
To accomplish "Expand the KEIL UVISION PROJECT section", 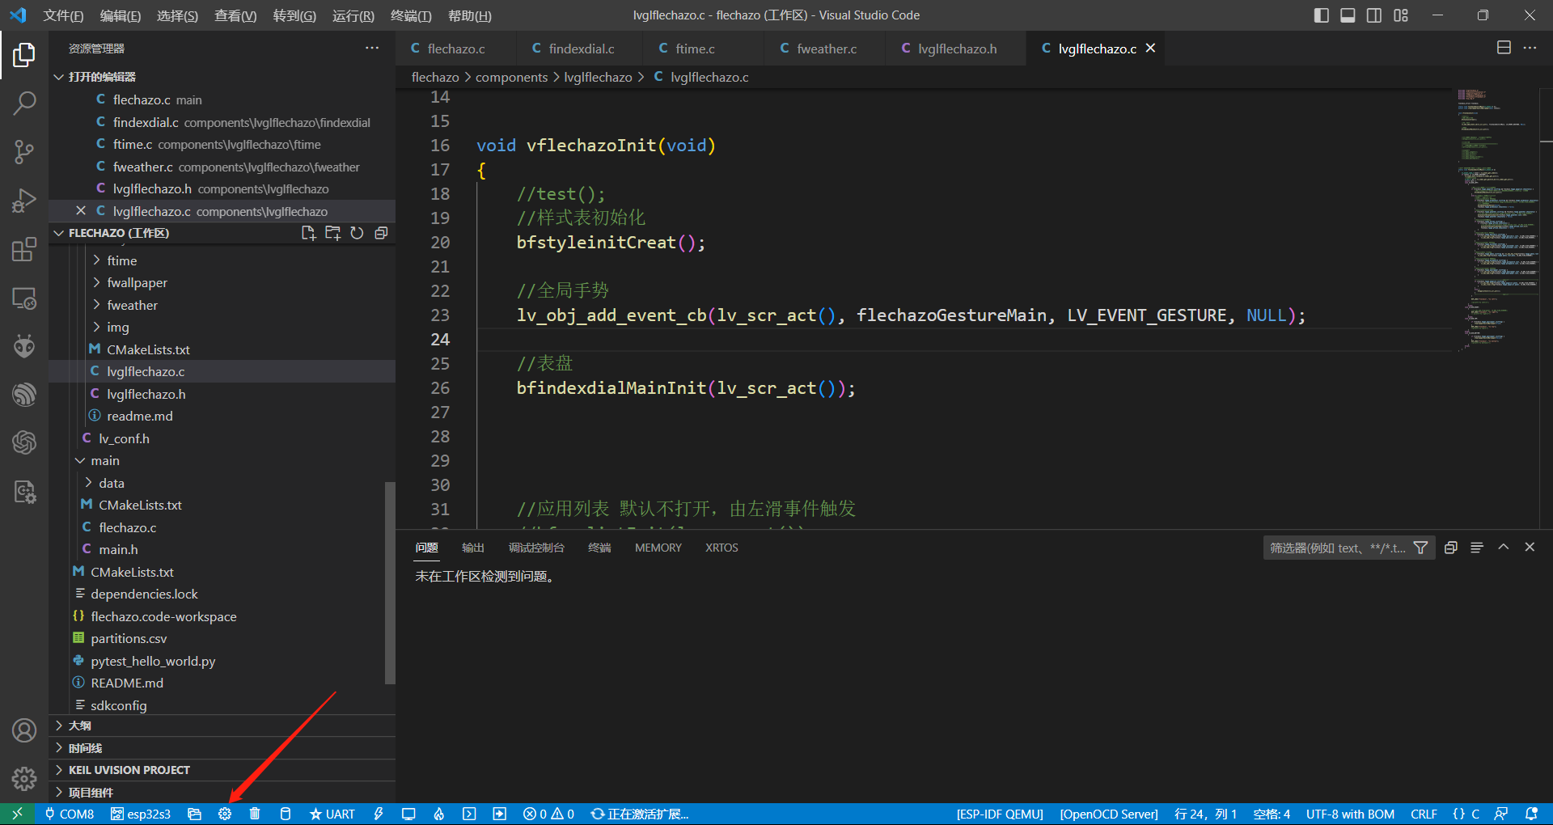I will click(x=129, y=770).
